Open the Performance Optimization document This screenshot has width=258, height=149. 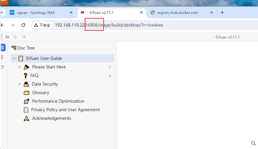tap(58, 101)
